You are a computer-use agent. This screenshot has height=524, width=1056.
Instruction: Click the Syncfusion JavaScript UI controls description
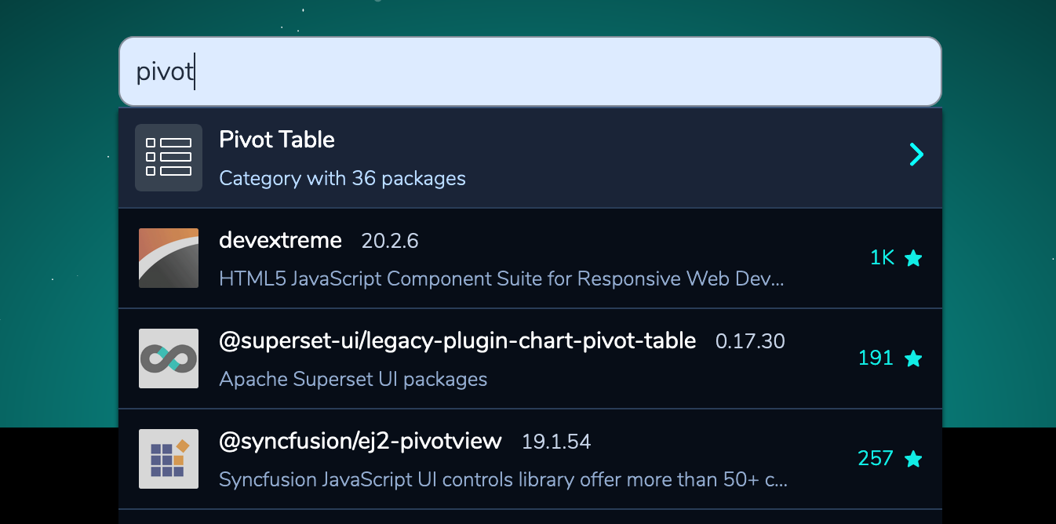click(503, 480)
